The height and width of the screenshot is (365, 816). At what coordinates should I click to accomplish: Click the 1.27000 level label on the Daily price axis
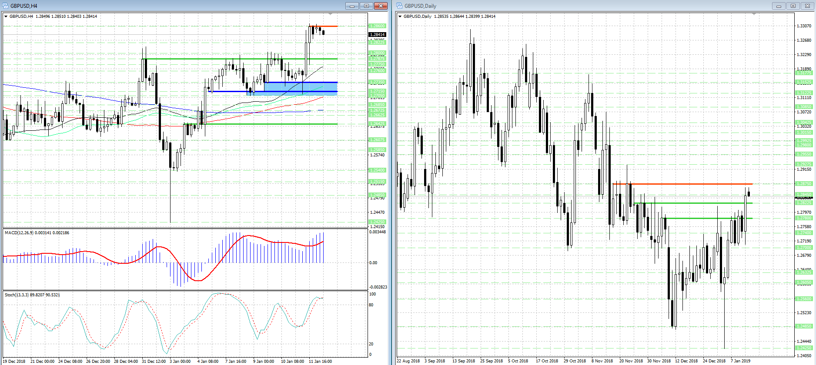pos(804,248)
